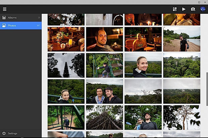208x138 pixels.
Task: Click the vertical scrollbar thumb
Action: pos(207,89)
